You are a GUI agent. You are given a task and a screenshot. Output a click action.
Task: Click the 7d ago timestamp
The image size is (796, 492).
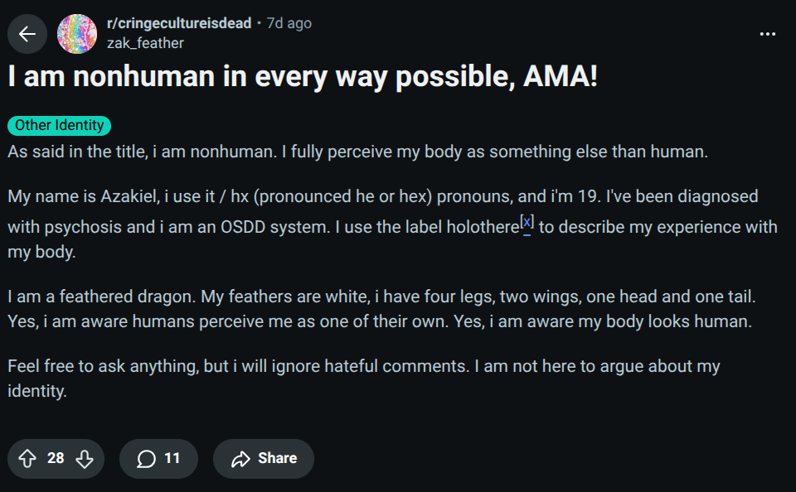click(x=289, y=23)
